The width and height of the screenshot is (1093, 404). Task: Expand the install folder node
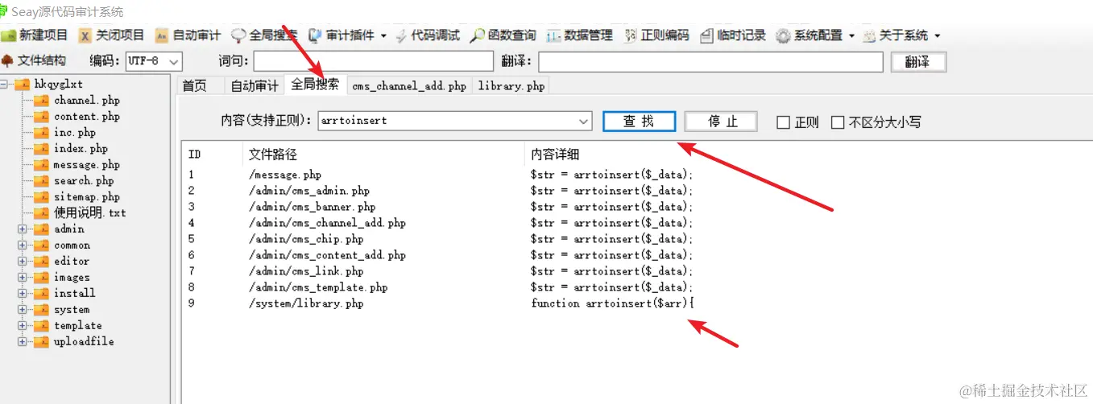coord(22,294)
